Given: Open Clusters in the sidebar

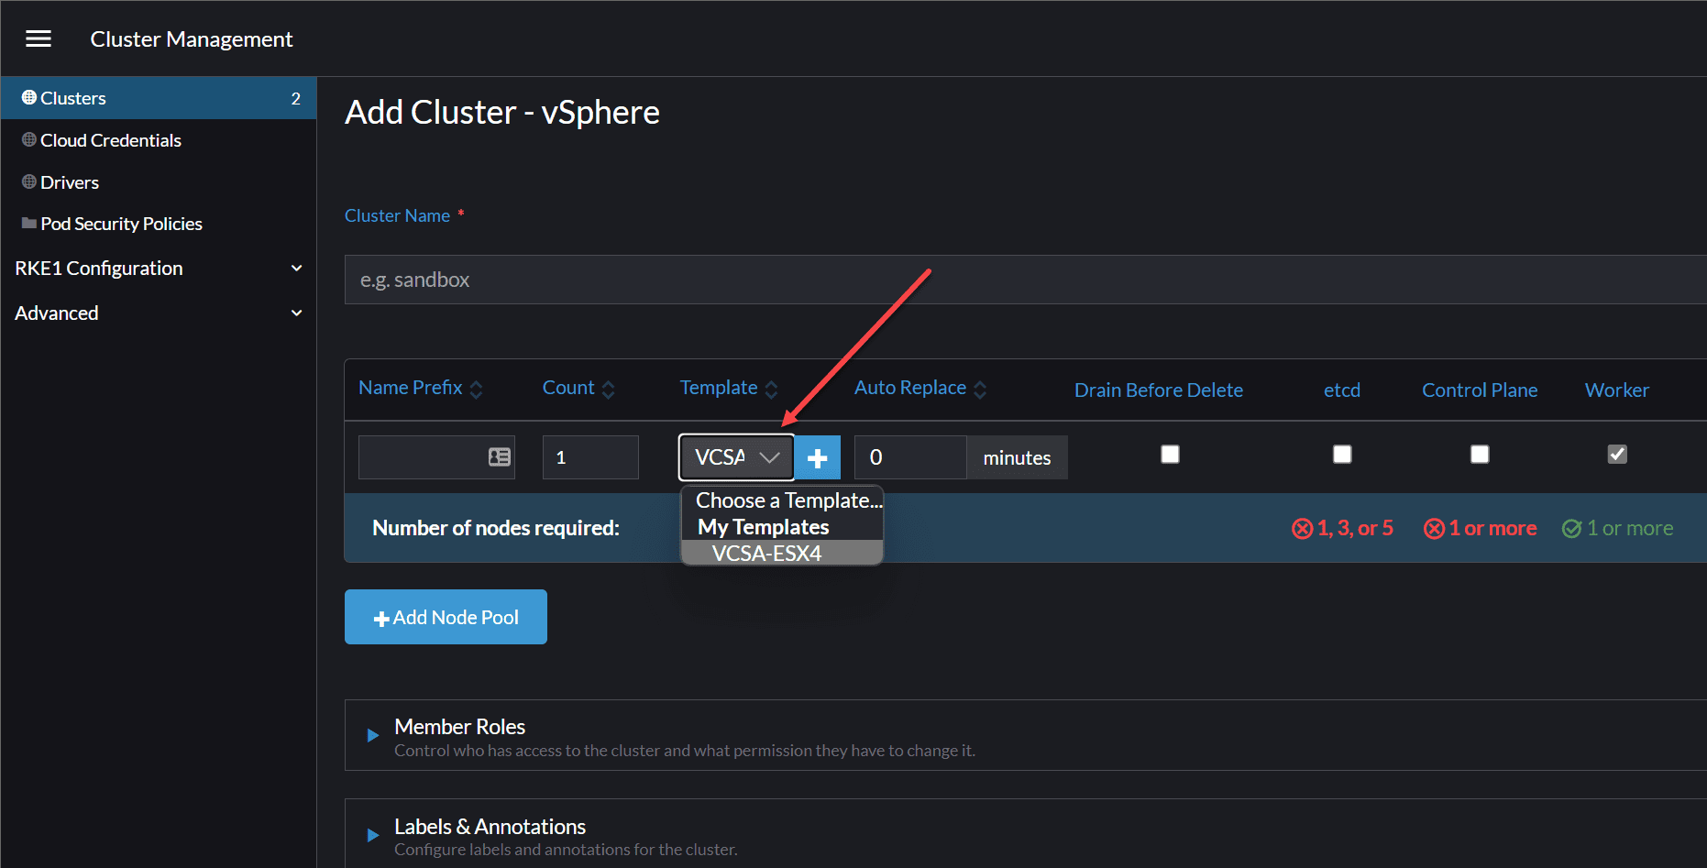Looking at the screenshot, I should [159, 98].
